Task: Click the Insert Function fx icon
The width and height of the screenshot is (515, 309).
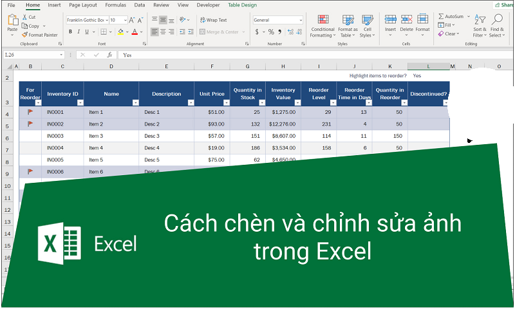Action: pyautogui.click(x=109, y=55)
